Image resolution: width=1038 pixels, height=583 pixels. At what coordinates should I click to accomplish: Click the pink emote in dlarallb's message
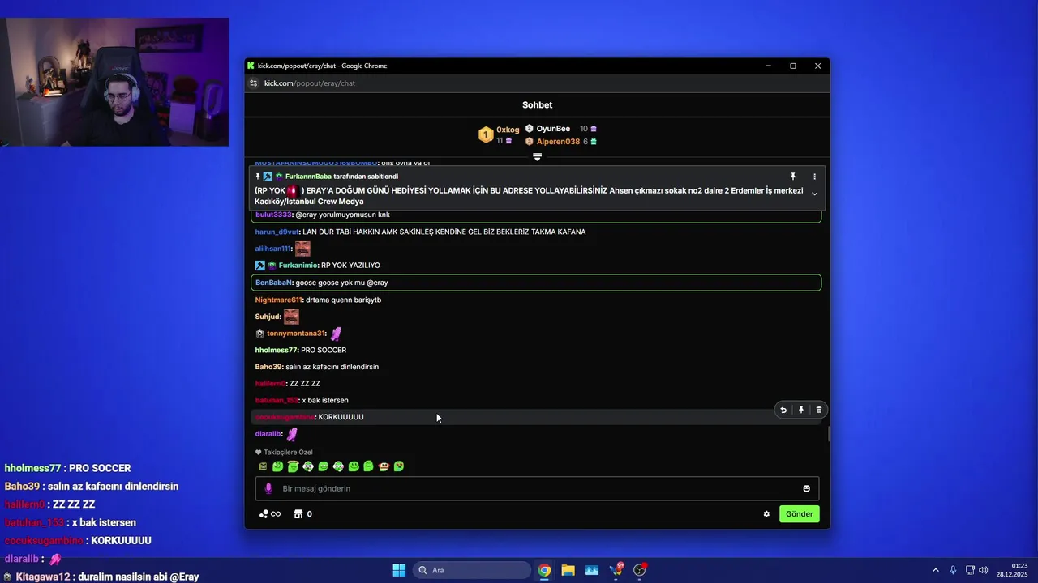tap(292, 434)
